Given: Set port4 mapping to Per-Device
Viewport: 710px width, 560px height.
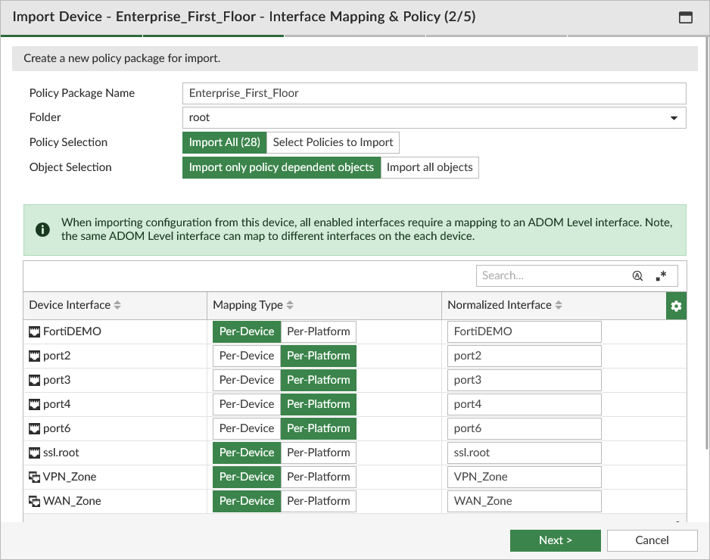Looking at the screenshot, I should coord(247,405).
